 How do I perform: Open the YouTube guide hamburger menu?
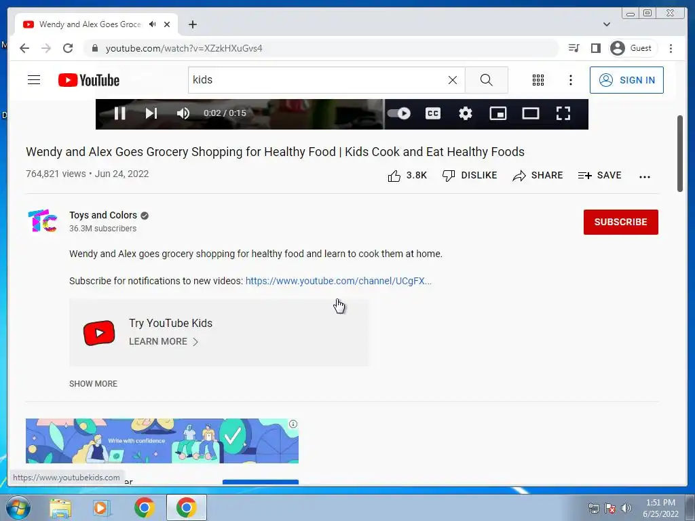(34, 80)
